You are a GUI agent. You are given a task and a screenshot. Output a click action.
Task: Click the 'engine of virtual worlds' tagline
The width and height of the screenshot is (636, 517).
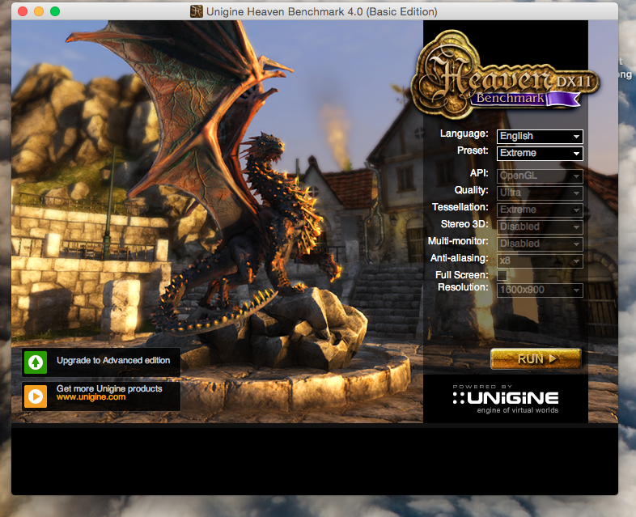(x=518, y=410)
